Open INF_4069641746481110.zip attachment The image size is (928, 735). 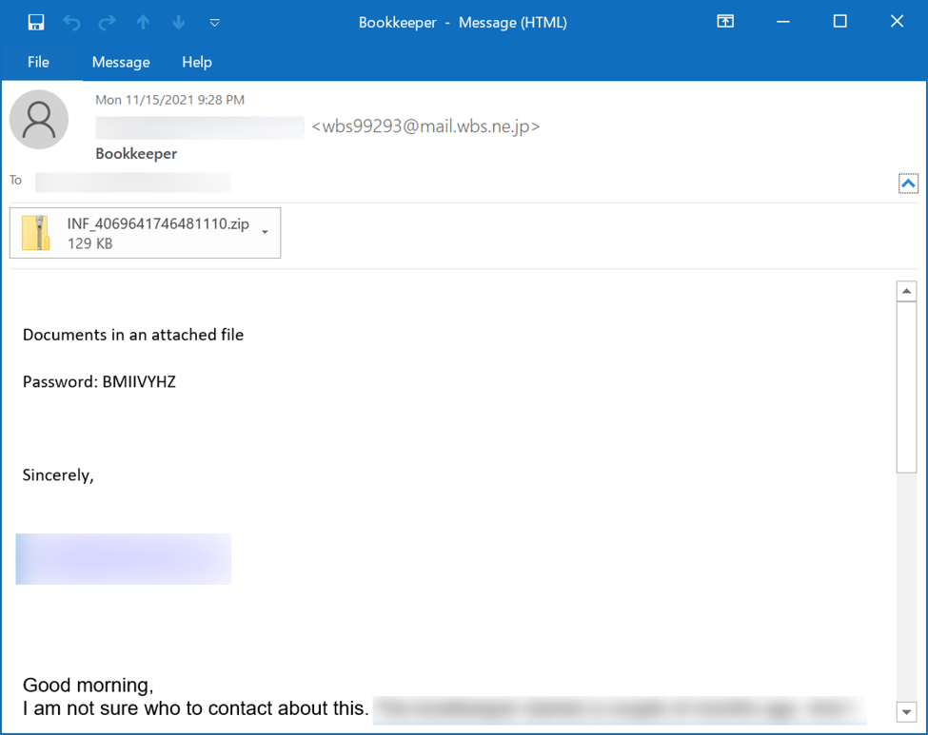(158, 224)
